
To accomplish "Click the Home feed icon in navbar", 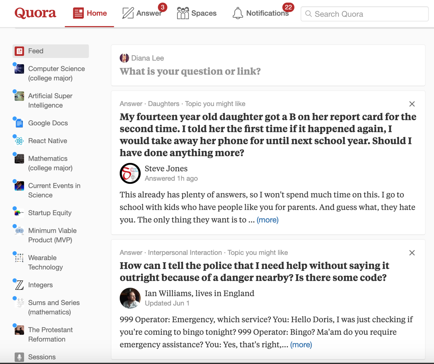I will click(x=78, y=13).
